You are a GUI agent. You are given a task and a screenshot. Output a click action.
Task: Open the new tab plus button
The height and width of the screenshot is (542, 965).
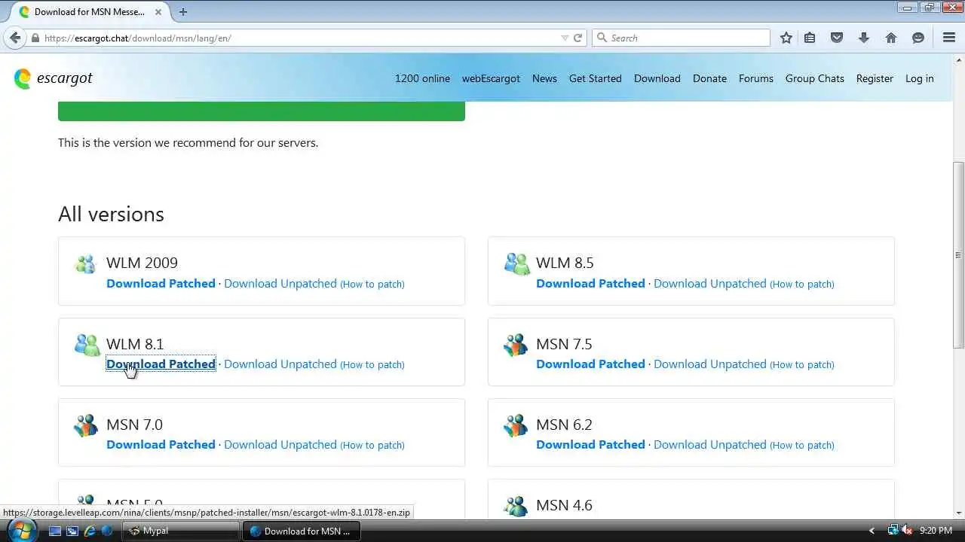click(183, 11)
